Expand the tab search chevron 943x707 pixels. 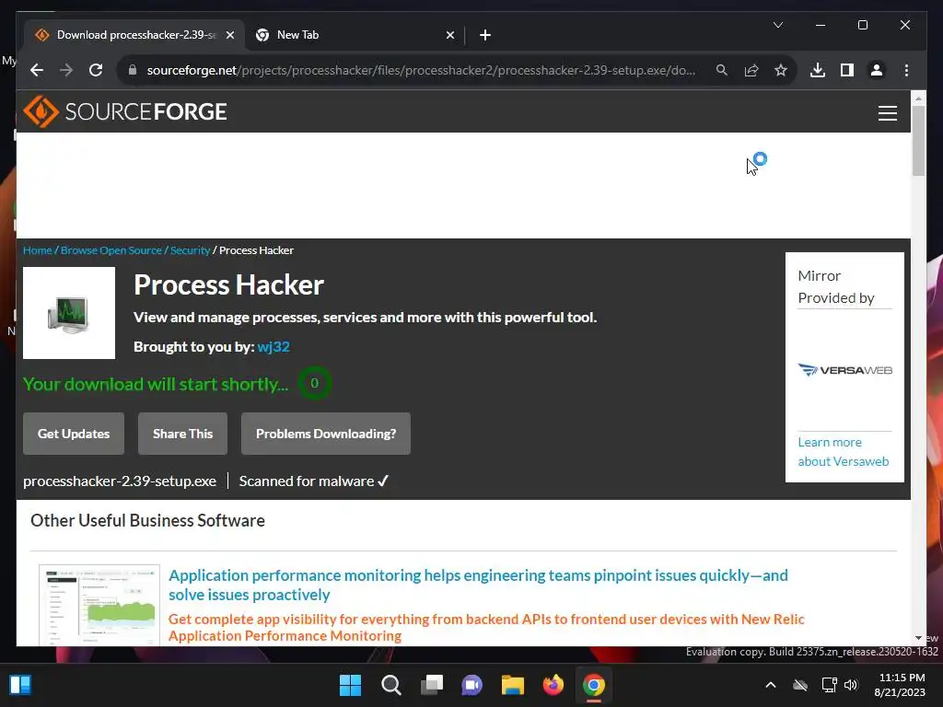point(777,25)
